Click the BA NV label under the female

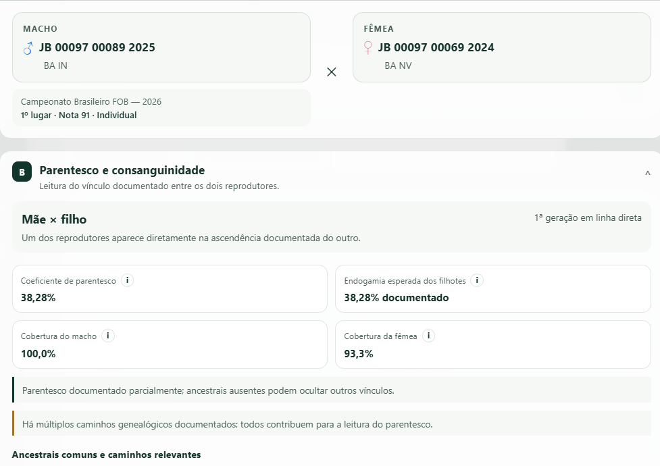398,66
